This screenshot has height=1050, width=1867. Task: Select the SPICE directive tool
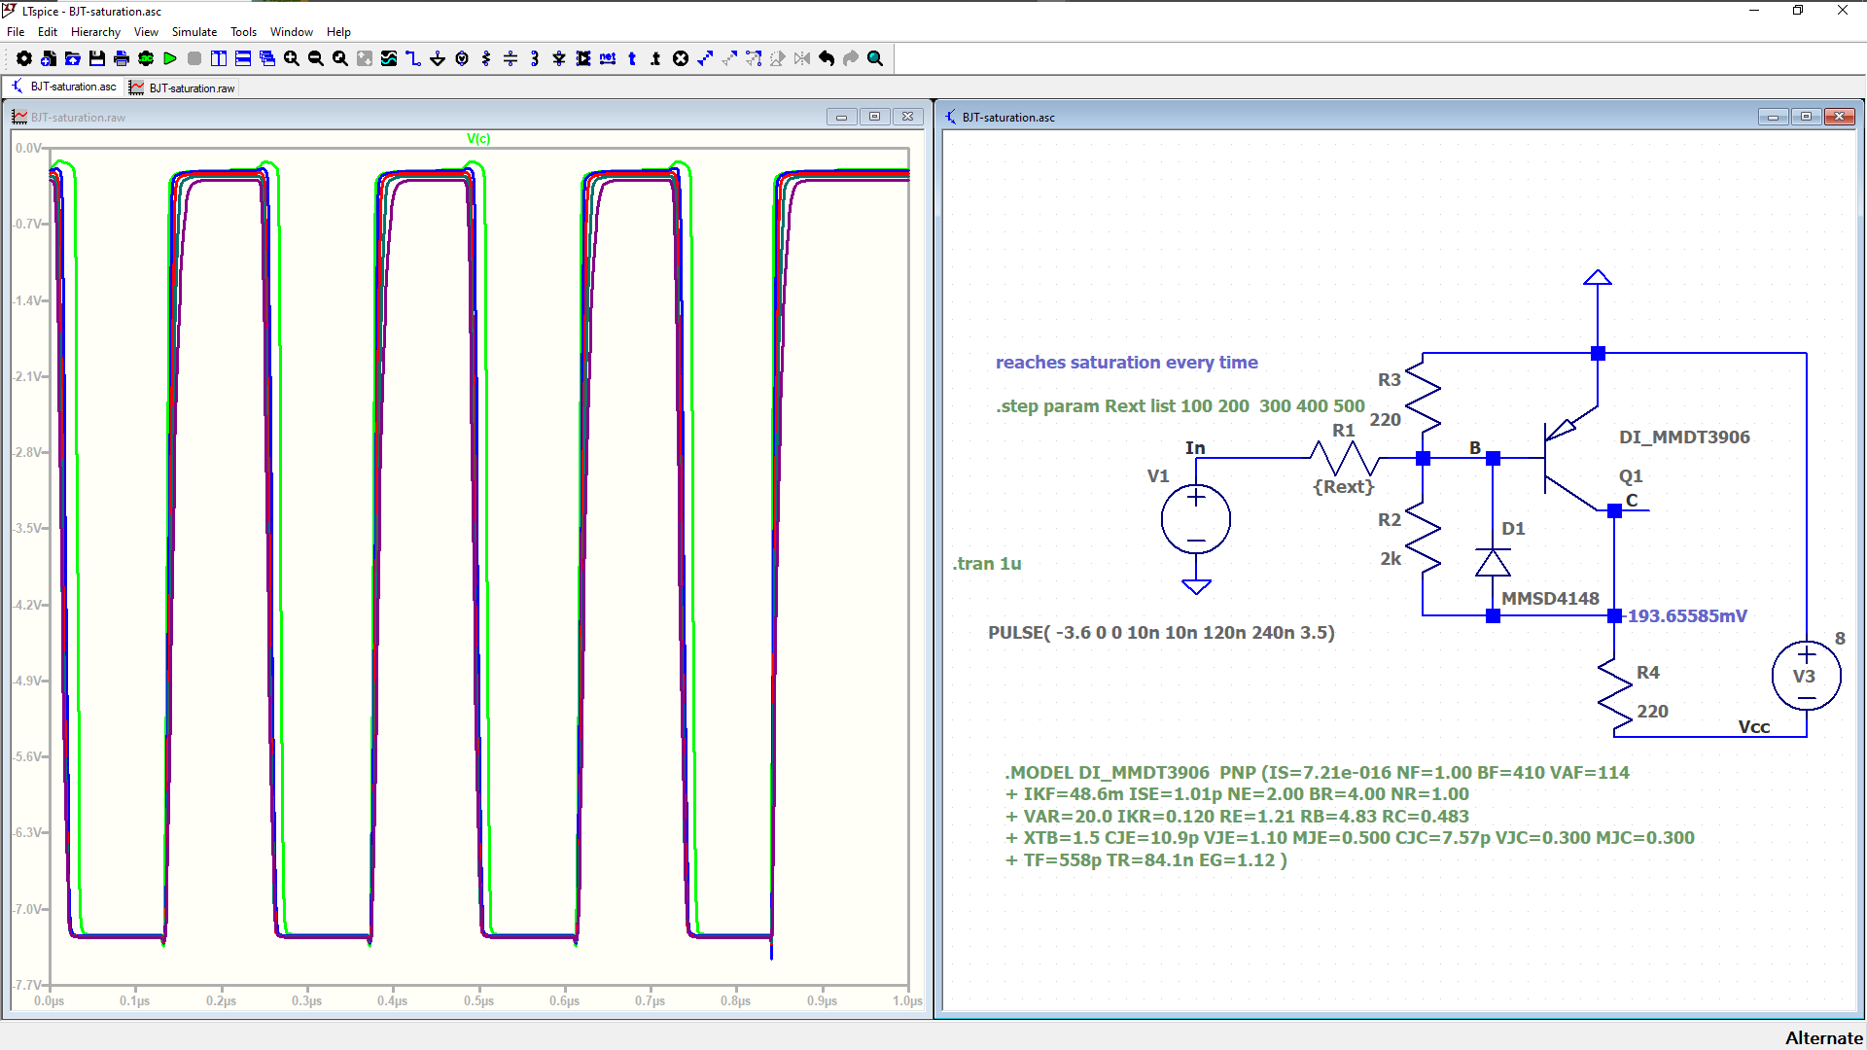pos(656,58)
